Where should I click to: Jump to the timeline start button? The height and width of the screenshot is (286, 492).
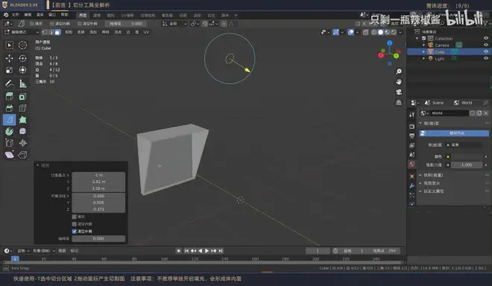click(186, 251)
